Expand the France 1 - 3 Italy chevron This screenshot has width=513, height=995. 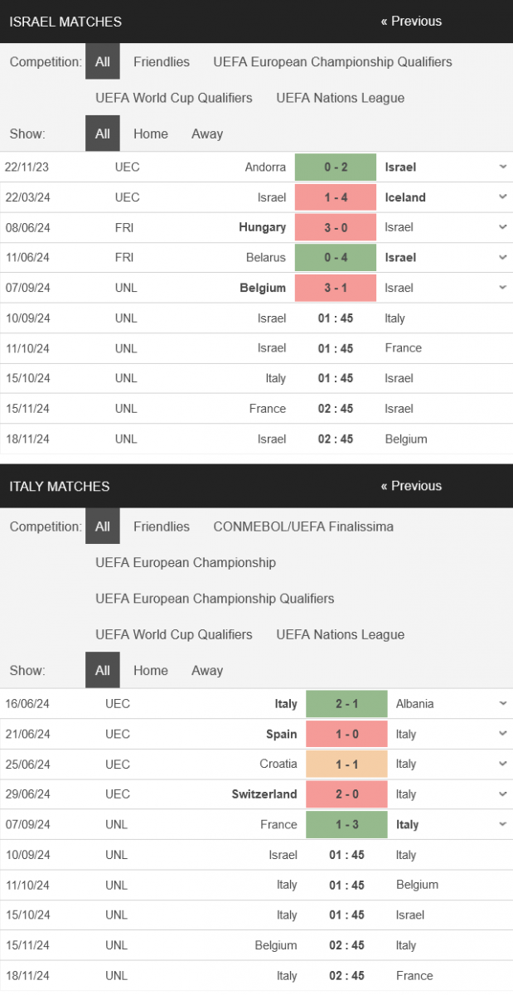point(503,824)
